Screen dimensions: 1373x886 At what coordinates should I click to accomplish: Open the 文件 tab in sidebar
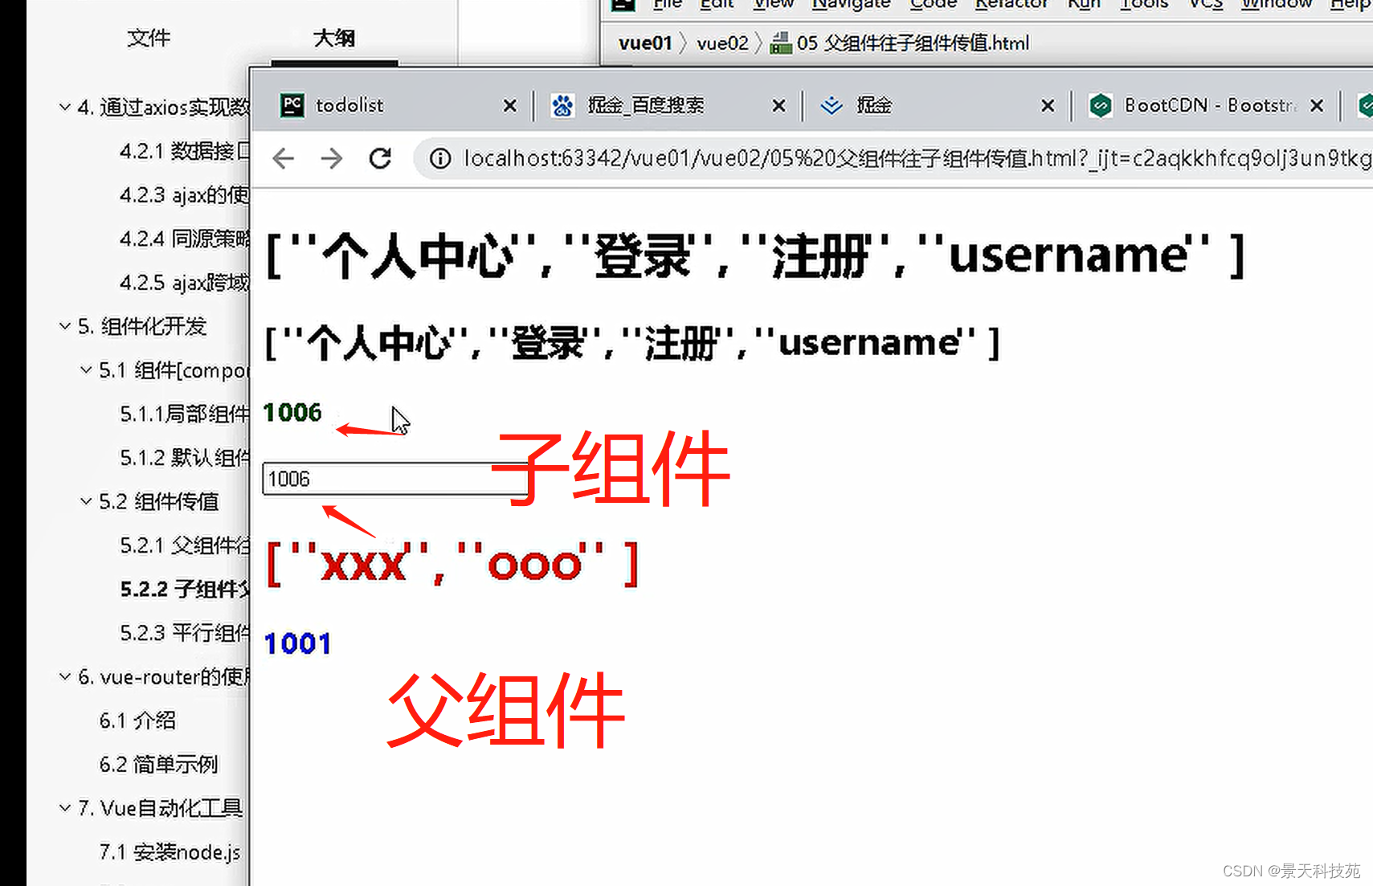pyautogui.click(x=149, y=38)
